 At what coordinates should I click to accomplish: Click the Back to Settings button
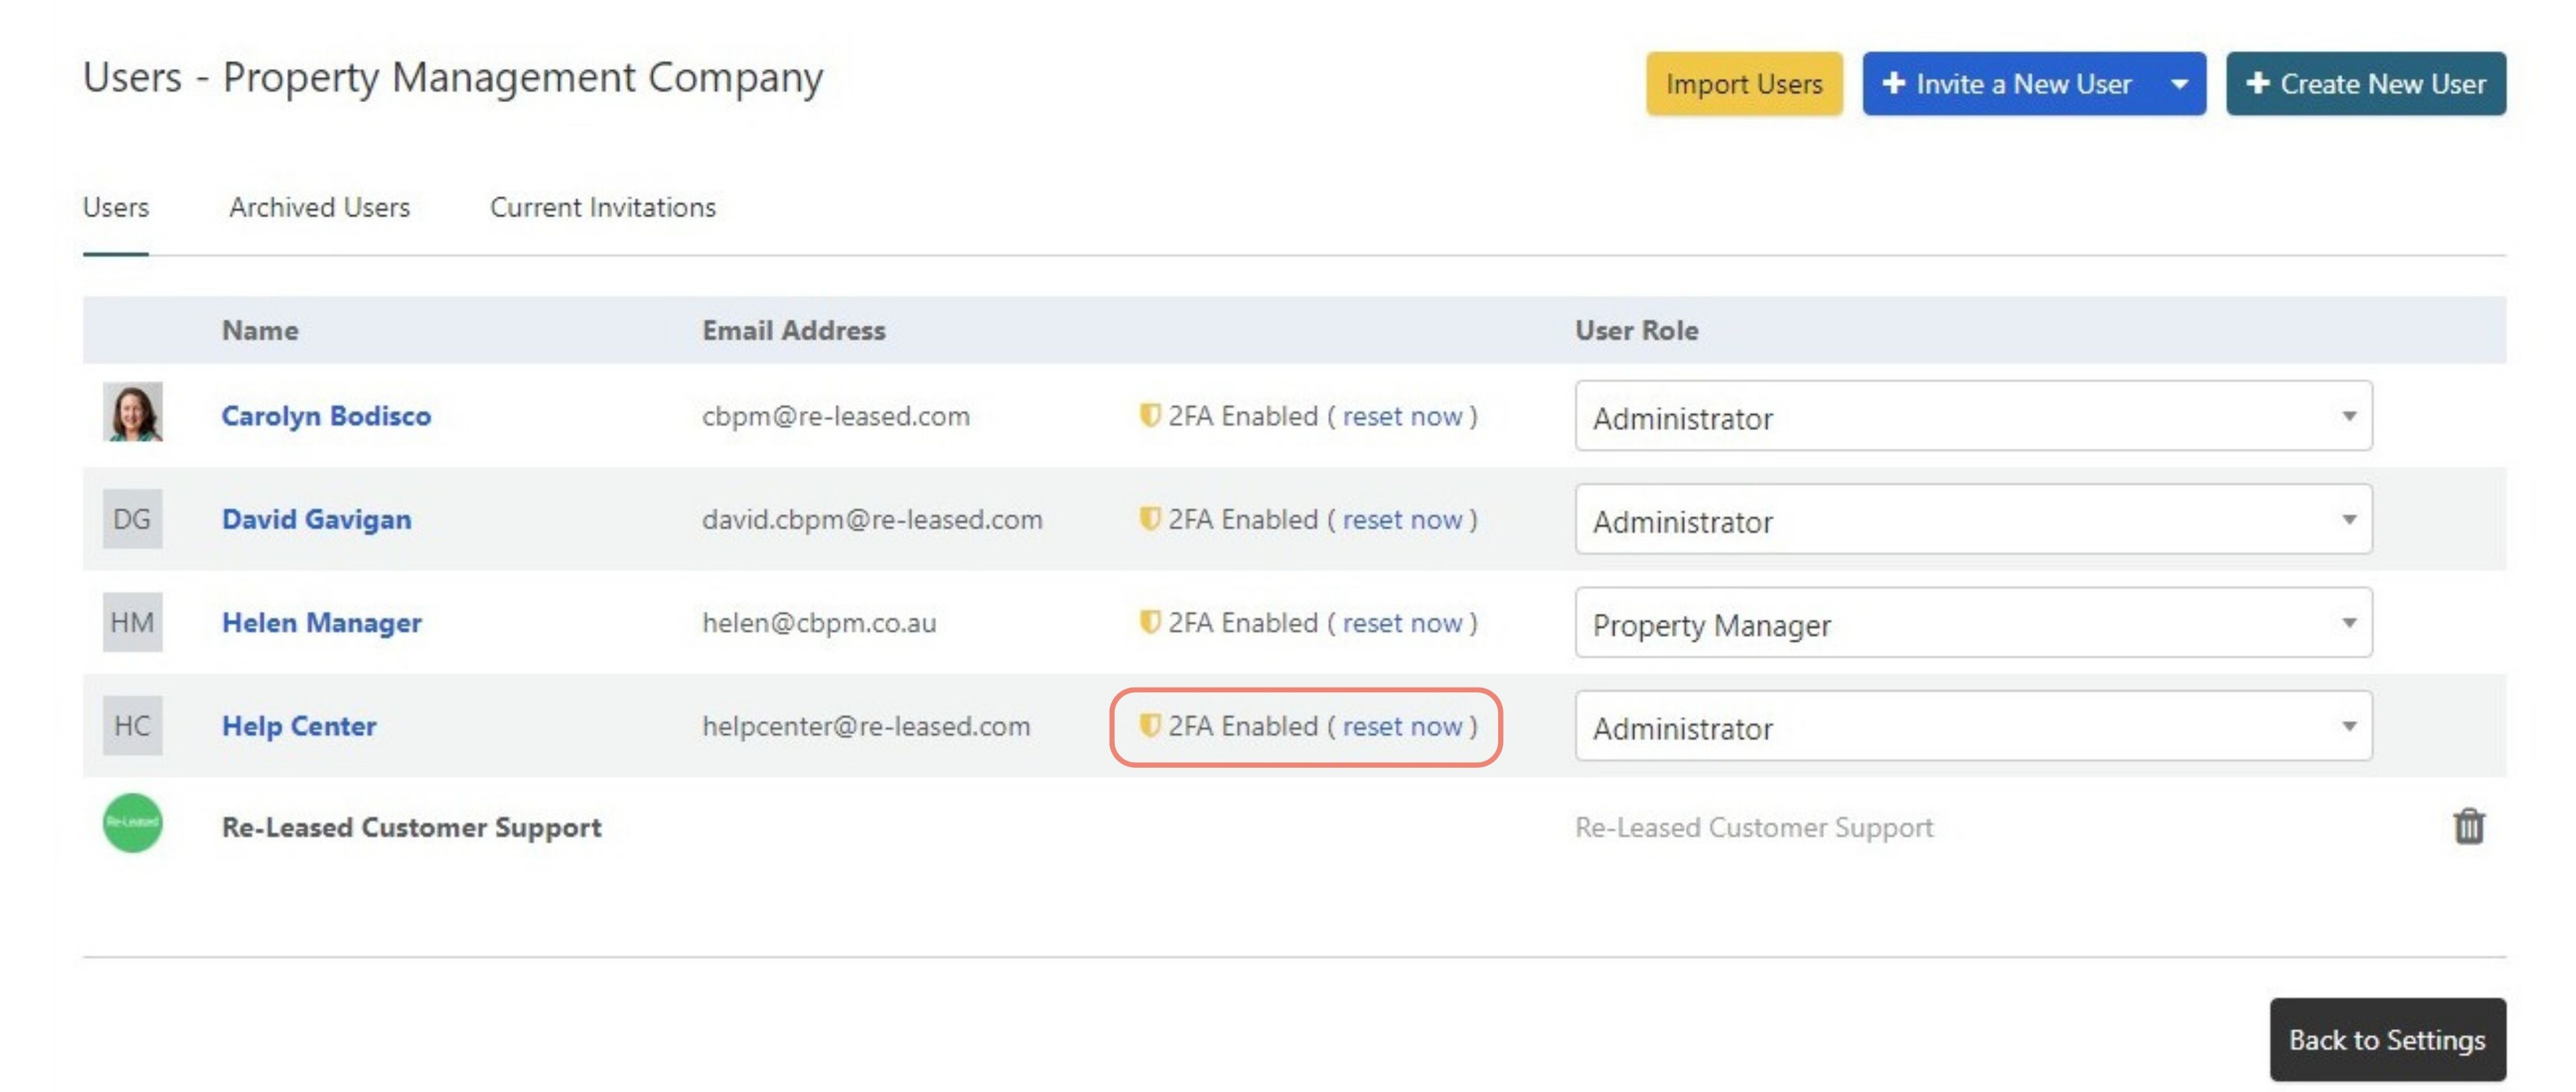coord(2386,1039)
